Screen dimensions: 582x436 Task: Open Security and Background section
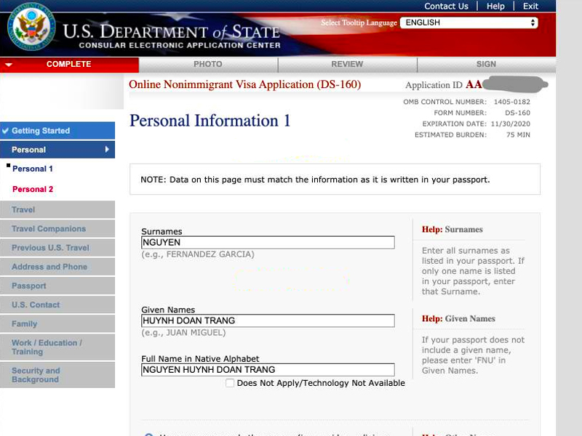[x=57, y=375]
